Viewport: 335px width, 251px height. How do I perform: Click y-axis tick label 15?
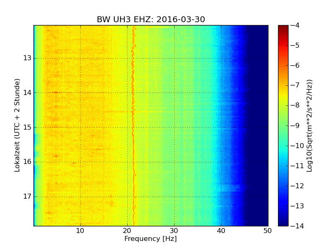27,127
